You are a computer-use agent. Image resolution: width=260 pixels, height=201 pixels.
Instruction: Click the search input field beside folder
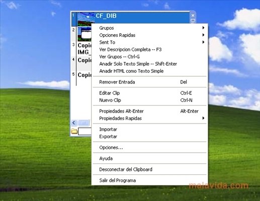85,131
